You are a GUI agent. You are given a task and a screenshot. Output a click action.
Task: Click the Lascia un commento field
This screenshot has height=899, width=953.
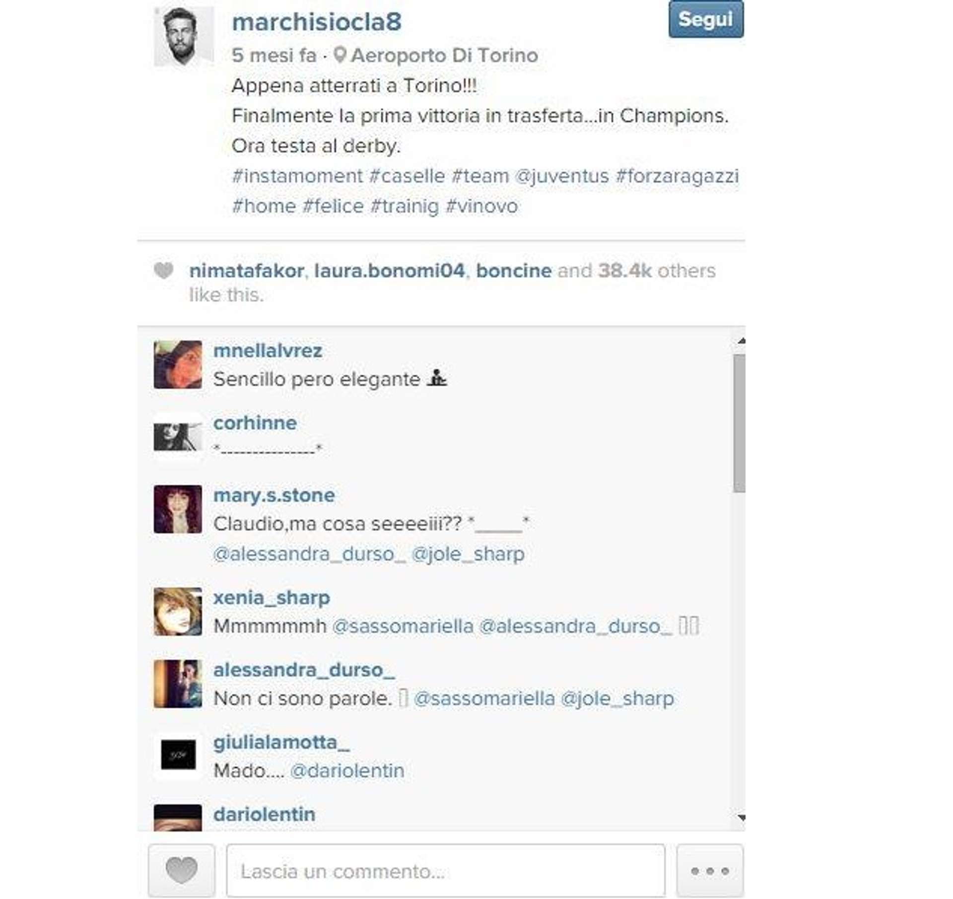(446, 871)
